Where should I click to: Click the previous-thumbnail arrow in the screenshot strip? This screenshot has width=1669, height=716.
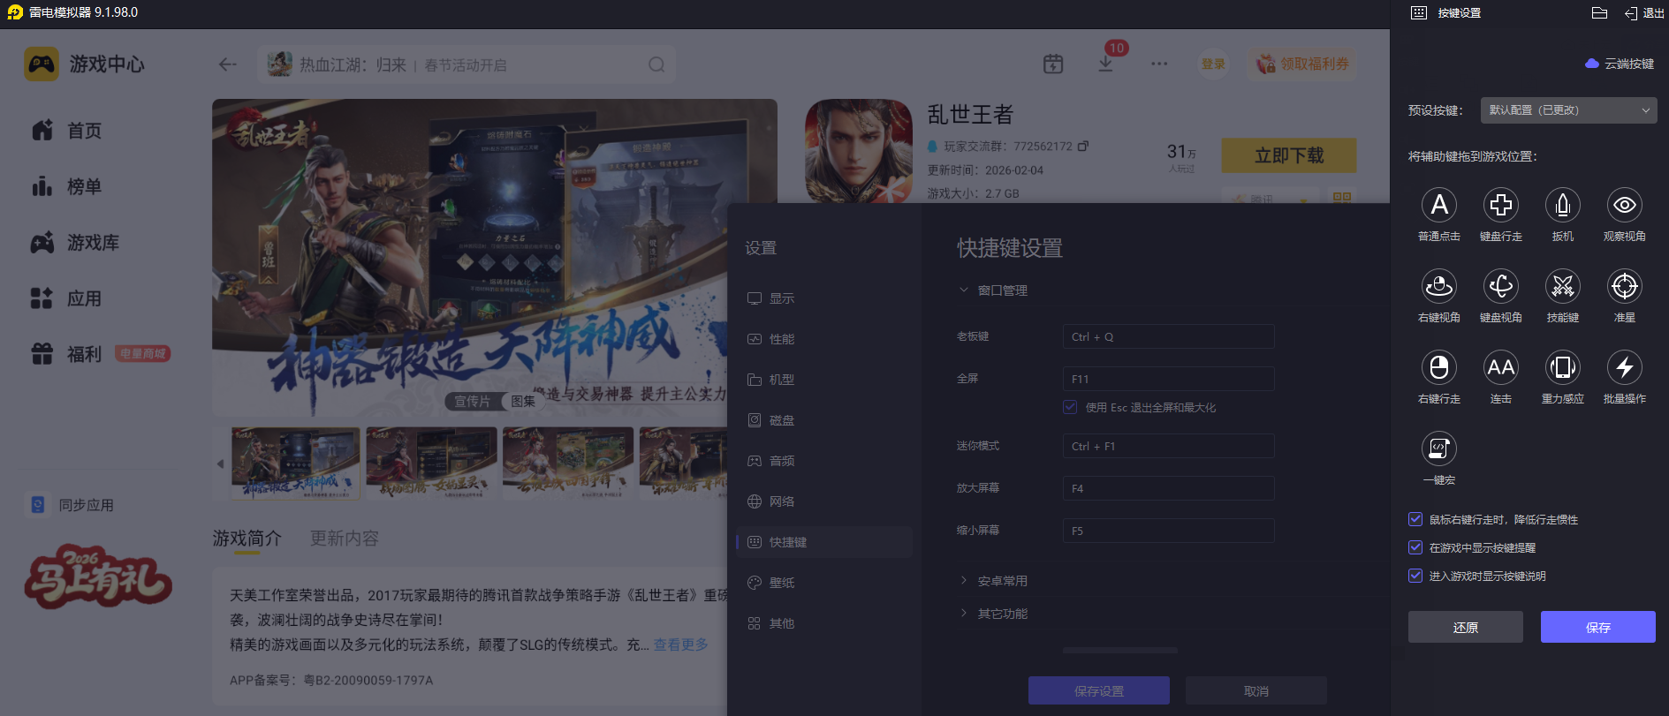coord(220,464)
